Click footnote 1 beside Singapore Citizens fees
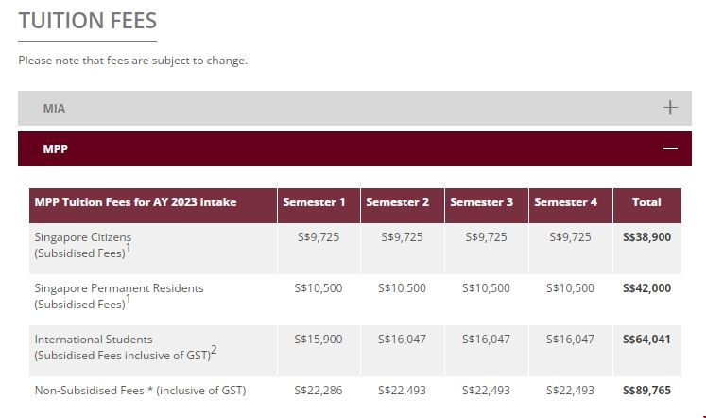The width and height of the screenshot is (706, 418). [x=128, y=249]
